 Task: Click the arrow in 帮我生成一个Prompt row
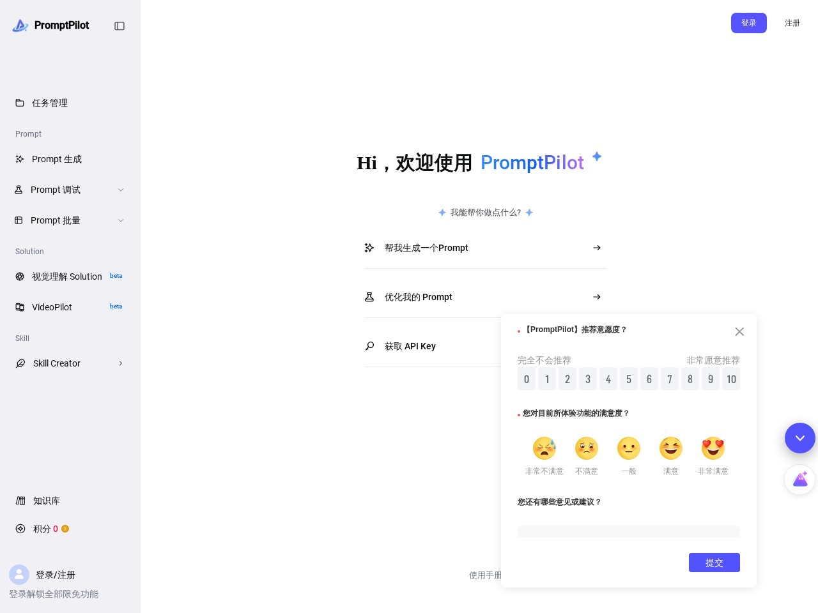coord(597,248)
